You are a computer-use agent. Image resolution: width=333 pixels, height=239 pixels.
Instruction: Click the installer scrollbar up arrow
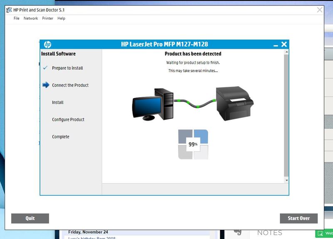pos(286,53)
